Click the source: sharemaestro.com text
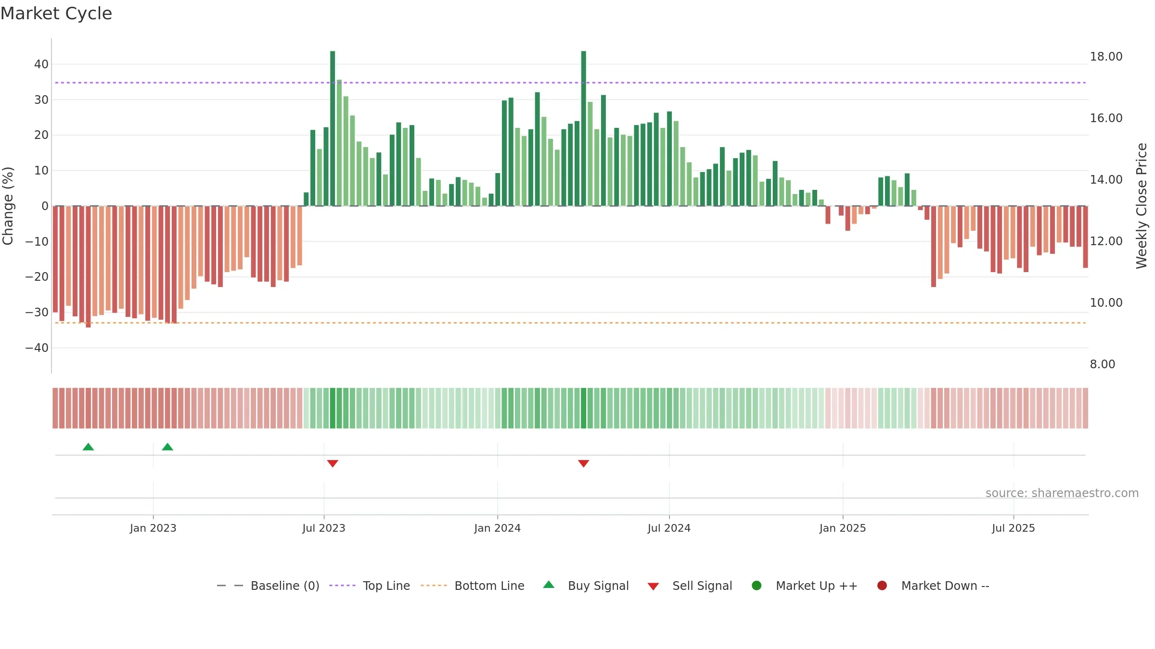Viewport: 1155px width, 649px height. point(1062,493)
